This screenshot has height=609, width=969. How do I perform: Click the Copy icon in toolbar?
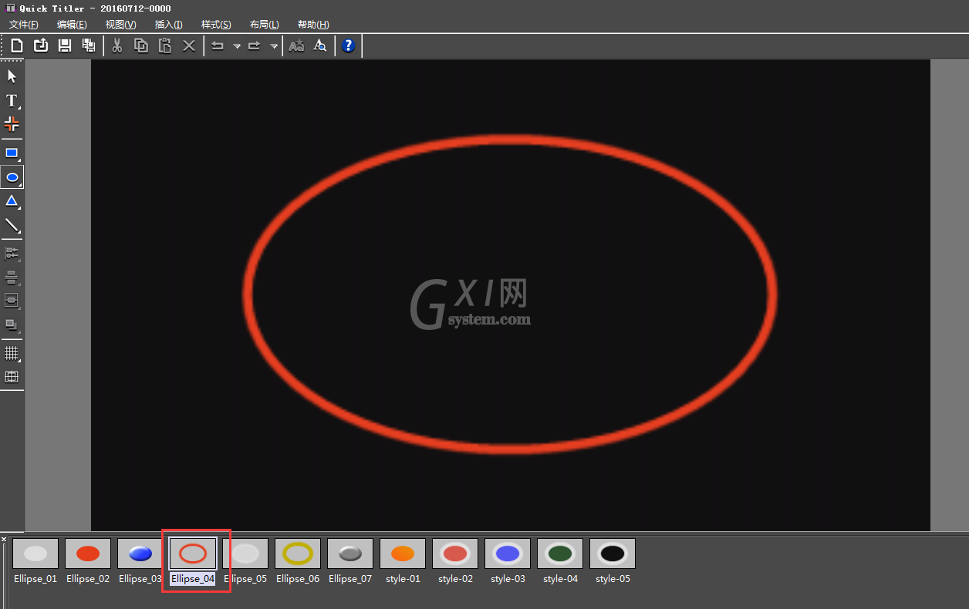[141, 45]
